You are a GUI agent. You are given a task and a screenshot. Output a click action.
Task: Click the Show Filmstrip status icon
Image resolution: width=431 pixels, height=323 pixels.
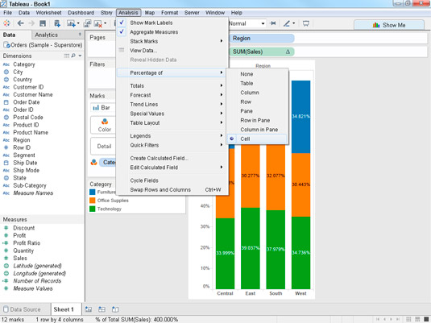(x=417, y=319)
